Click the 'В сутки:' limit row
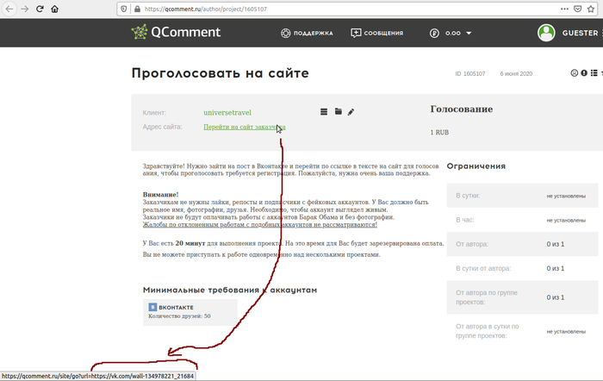603x381 pixels. point(522,196)
